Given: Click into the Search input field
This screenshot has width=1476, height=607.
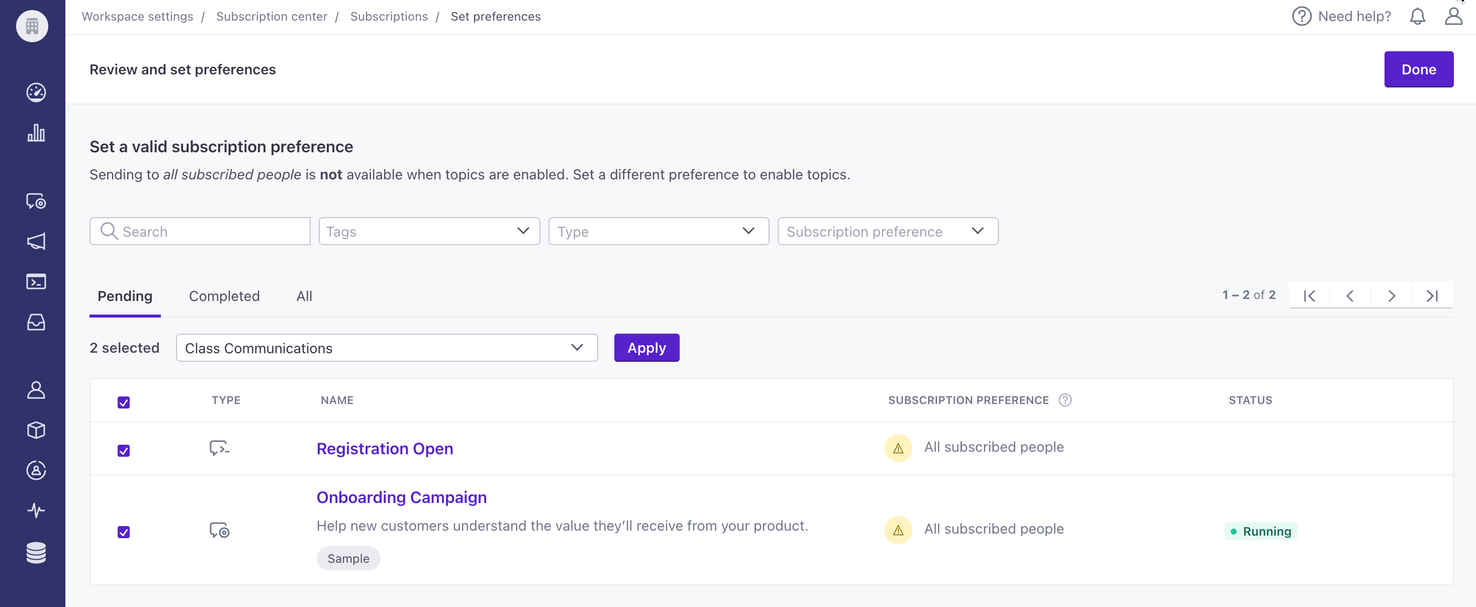Looking at the screenshot, I should 200,231.
